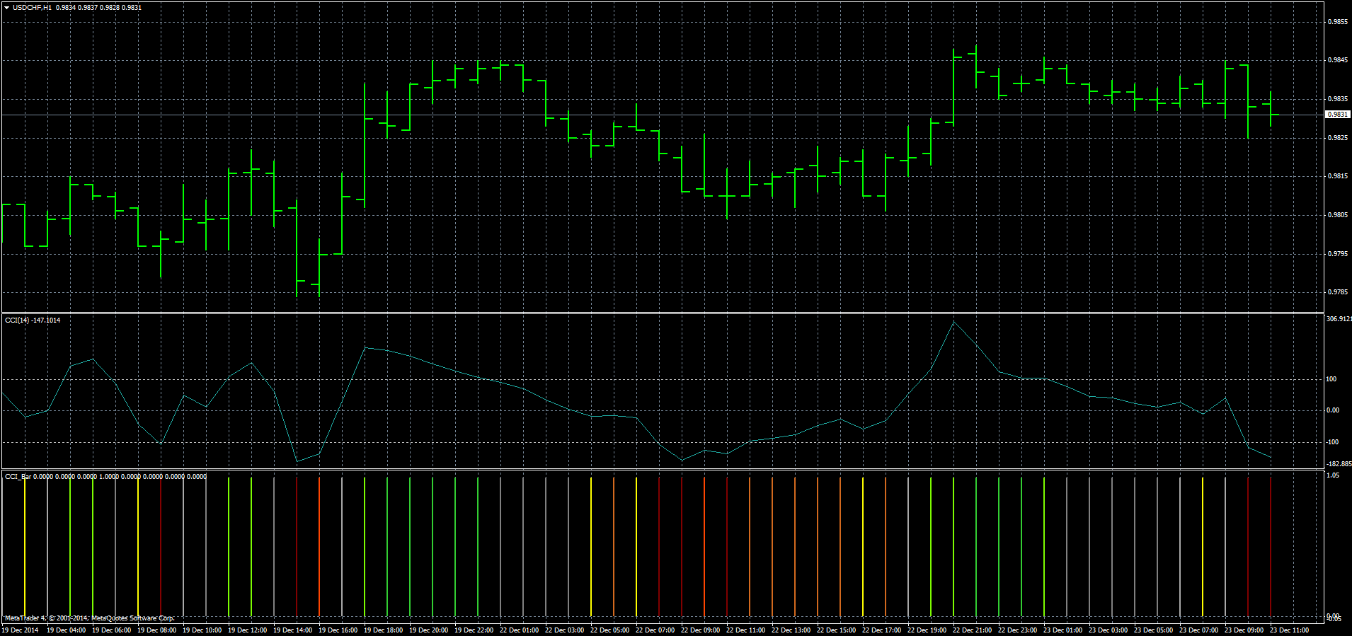The image size is (1352, 636).
Task: Click the 22 Dec 17:00 time label
Action: [x=881, y=630]
